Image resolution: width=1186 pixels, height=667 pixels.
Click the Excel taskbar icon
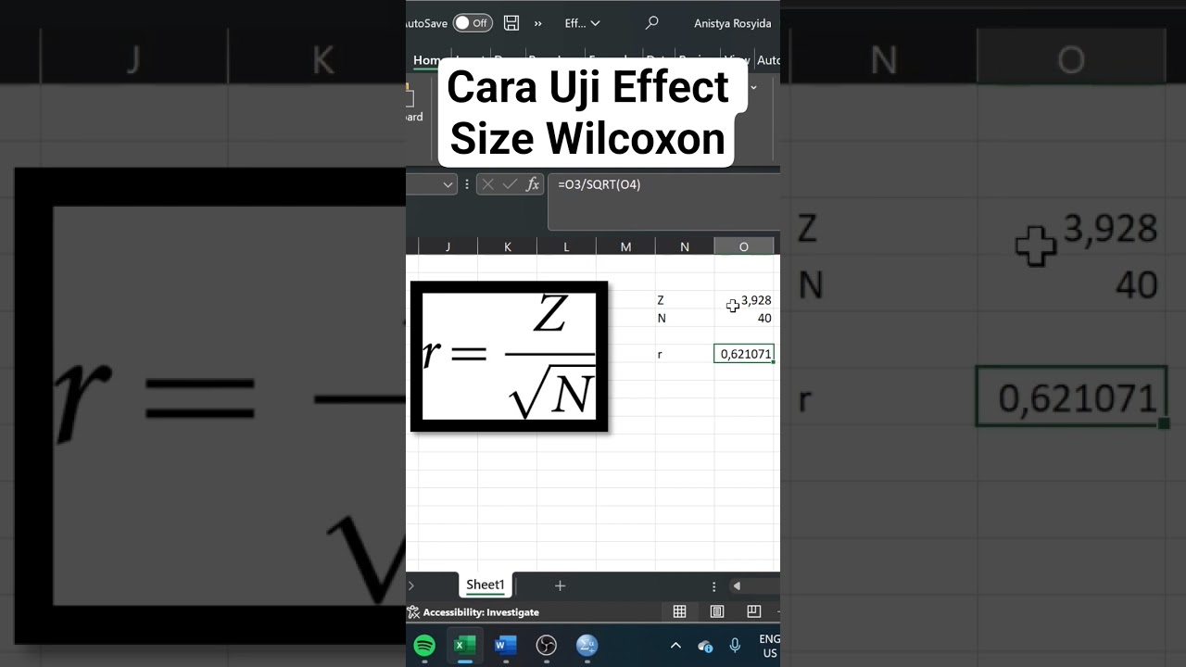coord(464,646)
